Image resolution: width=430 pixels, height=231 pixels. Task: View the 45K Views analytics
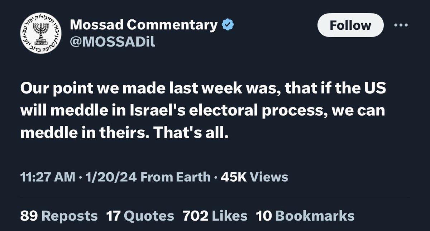255,177
